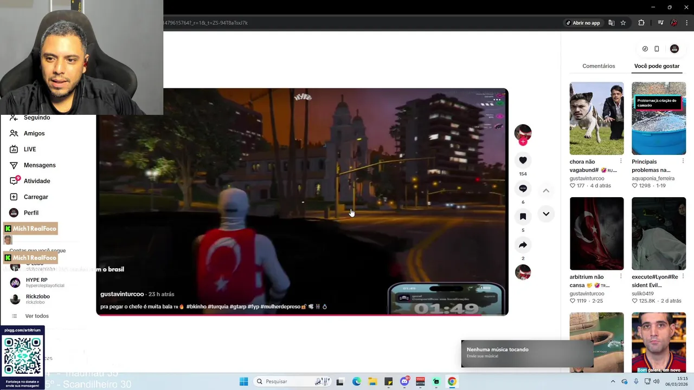Image resolution: width=694 pixels, height=390 pixels.
Task: Select the Você pode gostar tab
Action: [657, 66]
